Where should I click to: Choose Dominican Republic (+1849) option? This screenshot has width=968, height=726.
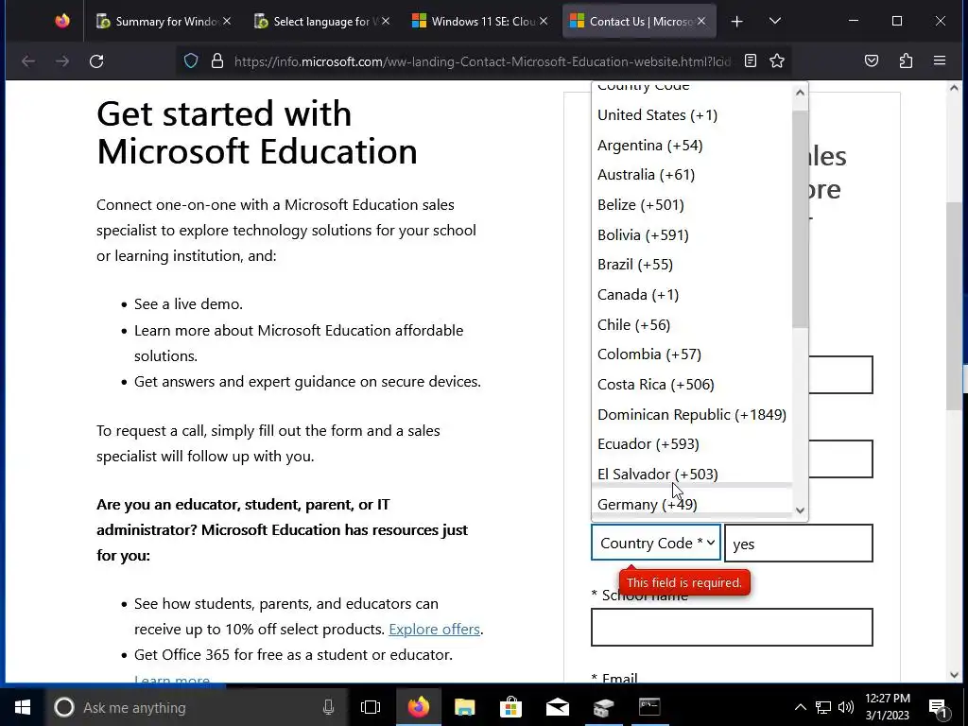[x=691, y=414]
